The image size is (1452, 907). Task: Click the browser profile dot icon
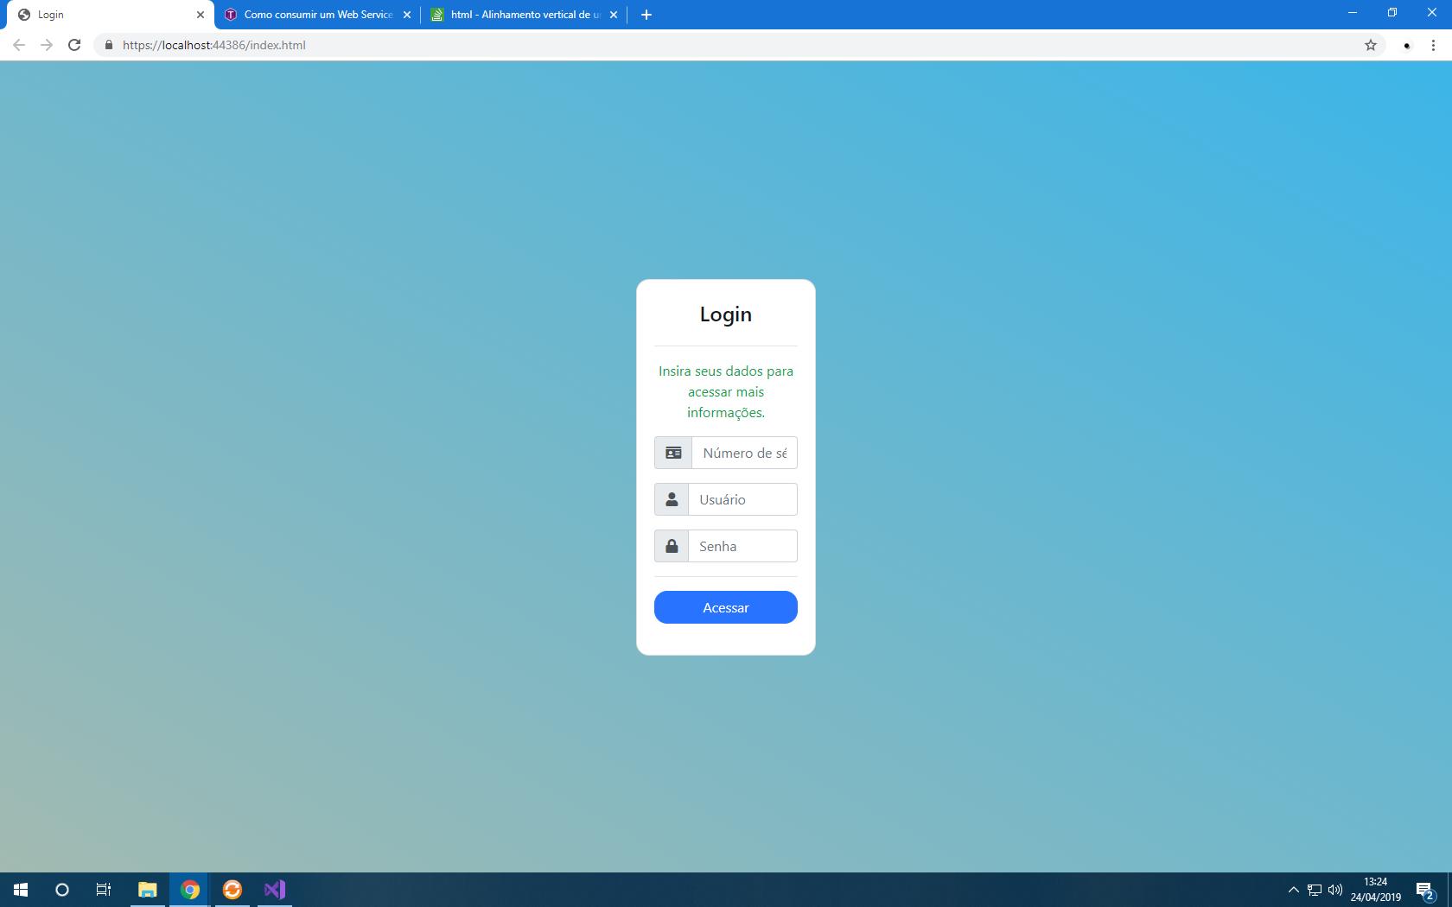pos(1406,46)
